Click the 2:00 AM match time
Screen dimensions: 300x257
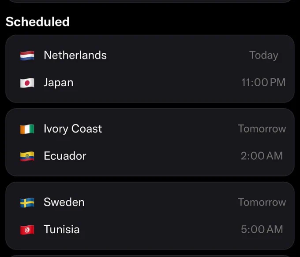(262, 156)
